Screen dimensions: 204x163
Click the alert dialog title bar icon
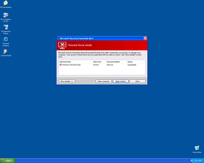point(58,38)
